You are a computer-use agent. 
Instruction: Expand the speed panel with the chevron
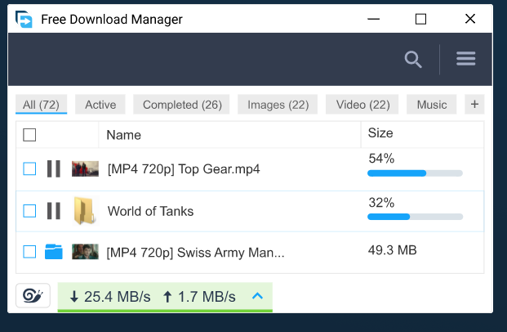[258, 296]
